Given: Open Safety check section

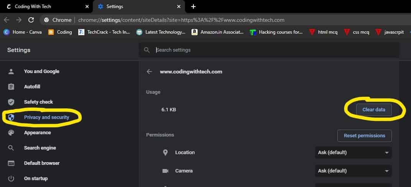Looking at the screenshot, I should [x=38, y=102].
